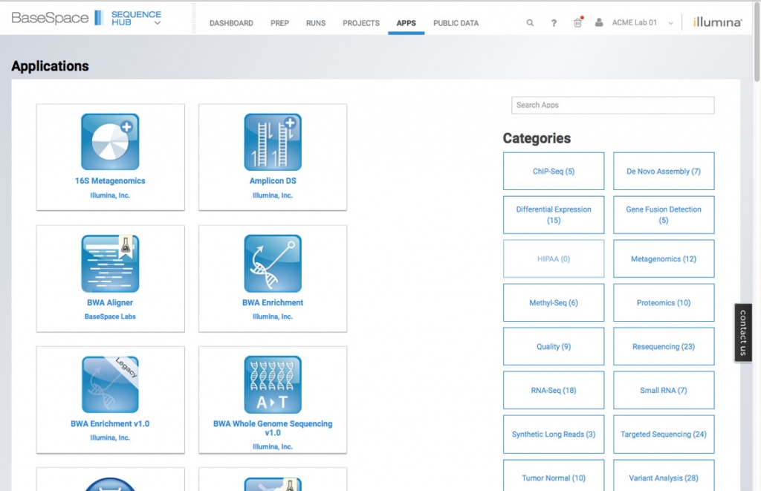Filter by Variant Analysis (28) category
This screenshot has height=491, width=761.
pyautogui.click(x=664, y=475)
